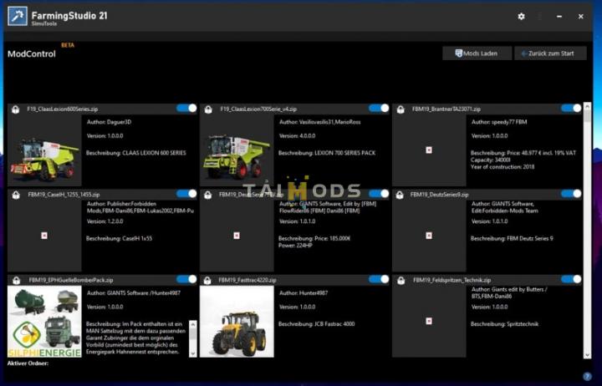Click the FBM19_Fasttrac4220.zip file name
Image resolution: width=602 pixels, height=386 pixels.
[x=247, y=281]
